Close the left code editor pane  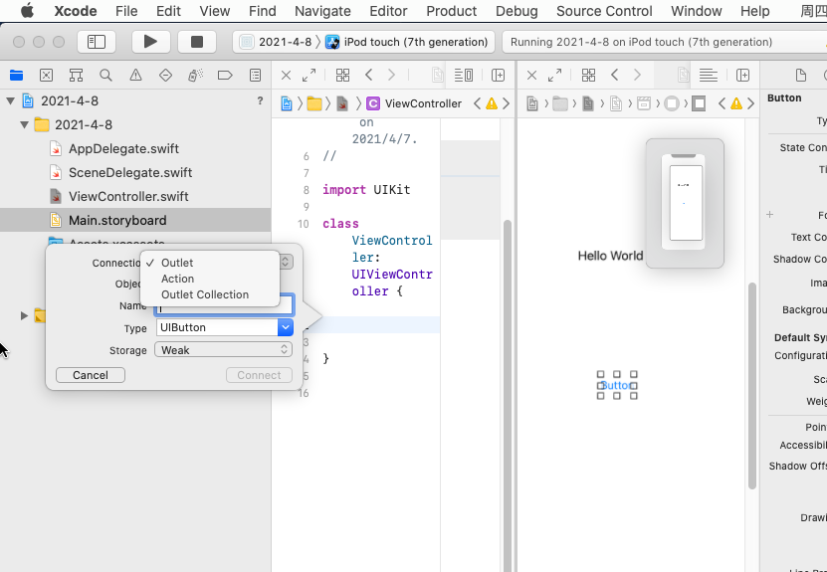click(x=286, y=76)
